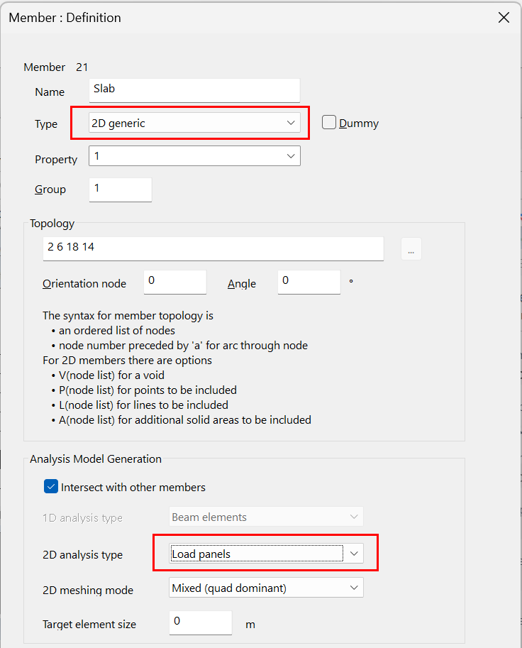Click the Name field containing Slab
Viewport: 522px width, 648px height.
click(x=195, y=90)
